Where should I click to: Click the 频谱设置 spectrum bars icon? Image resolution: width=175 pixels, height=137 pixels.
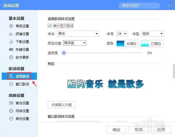coord(11,34)
